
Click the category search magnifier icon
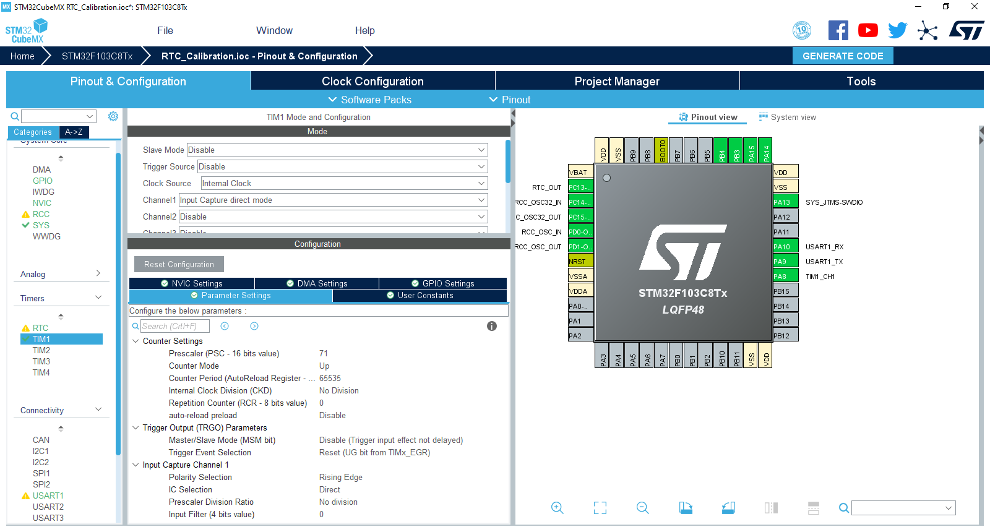pos(15,116)
